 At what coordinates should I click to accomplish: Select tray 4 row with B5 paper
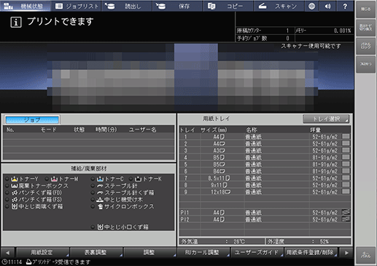click(265, 157)
